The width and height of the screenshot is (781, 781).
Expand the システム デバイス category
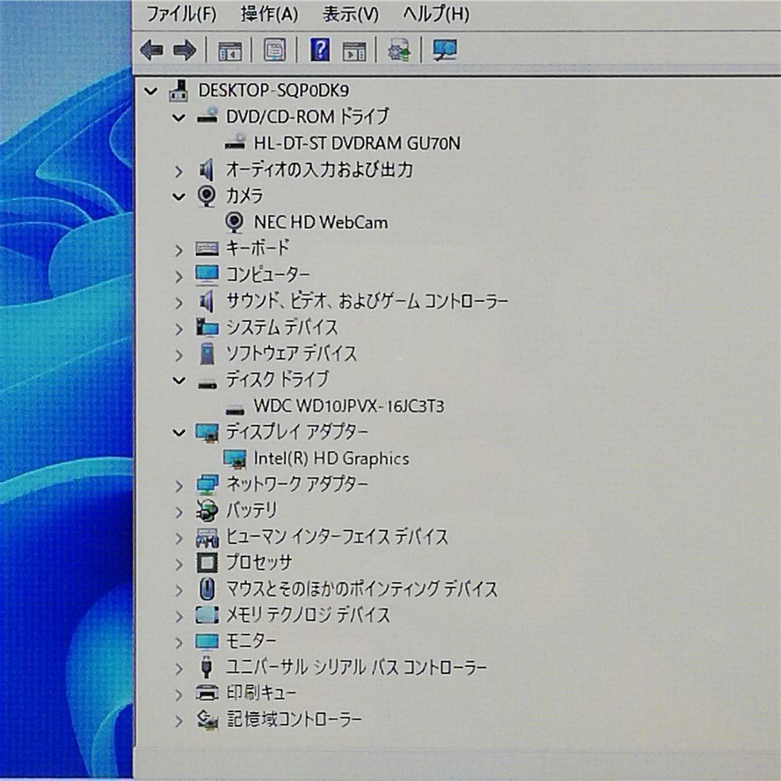point(178,329)
